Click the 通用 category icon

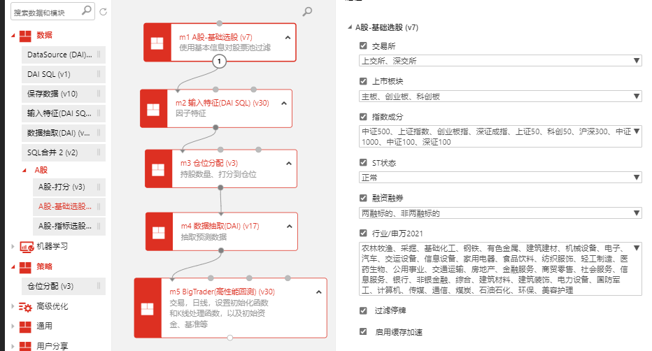coord(25,327)
